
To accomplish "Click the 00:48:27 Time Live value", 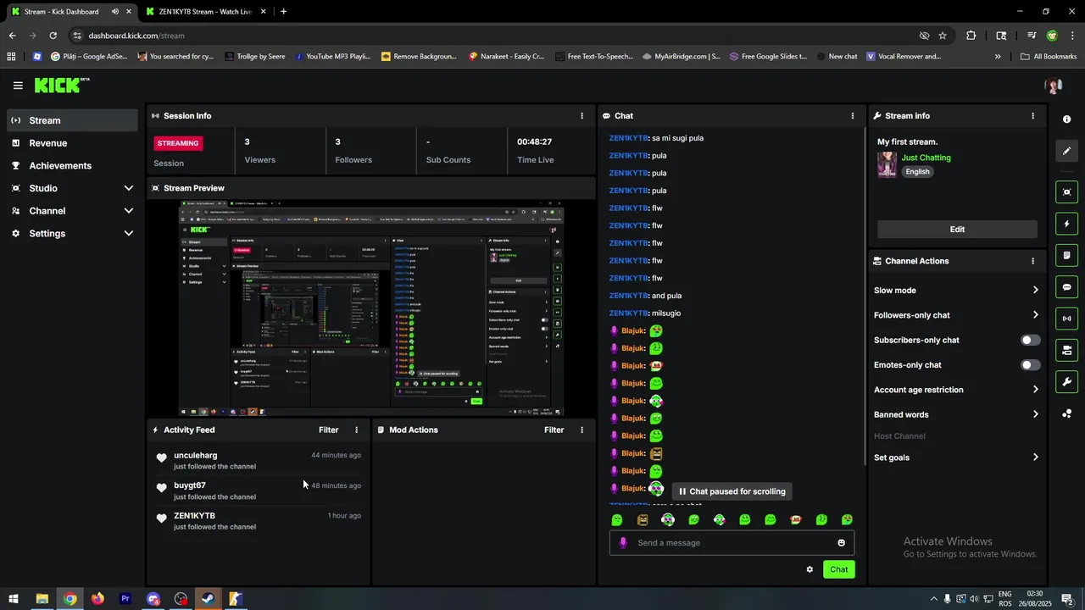I will coord(535,142).
